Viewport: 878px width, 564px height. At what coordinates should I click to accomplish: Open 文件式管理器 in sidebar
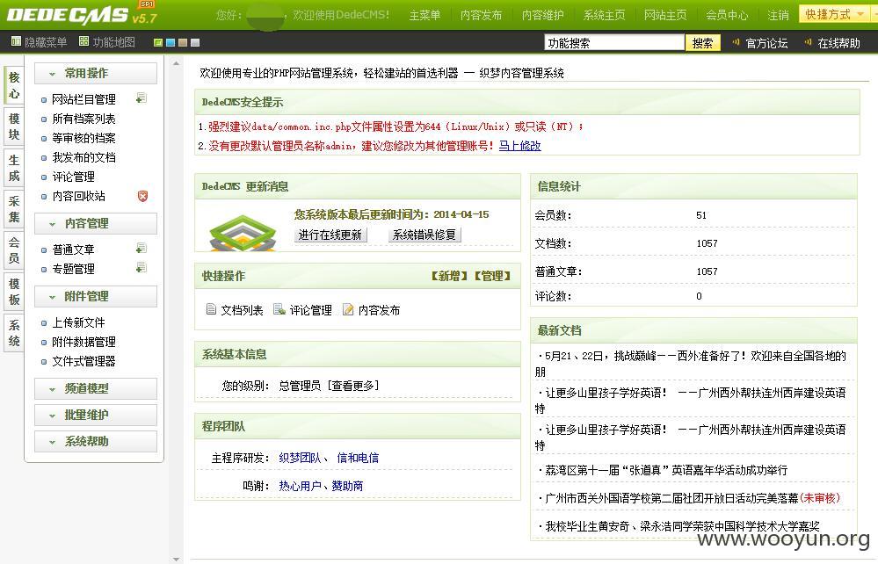tap(84, 361)
